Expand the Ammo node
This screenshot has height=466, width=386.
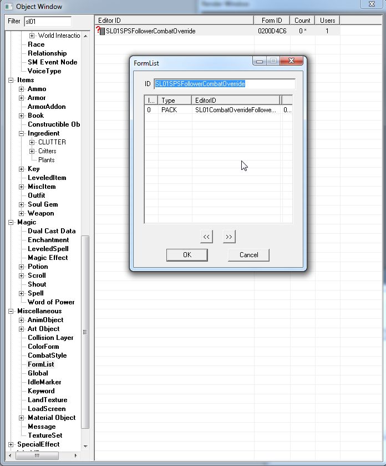(x=22, y=89)
